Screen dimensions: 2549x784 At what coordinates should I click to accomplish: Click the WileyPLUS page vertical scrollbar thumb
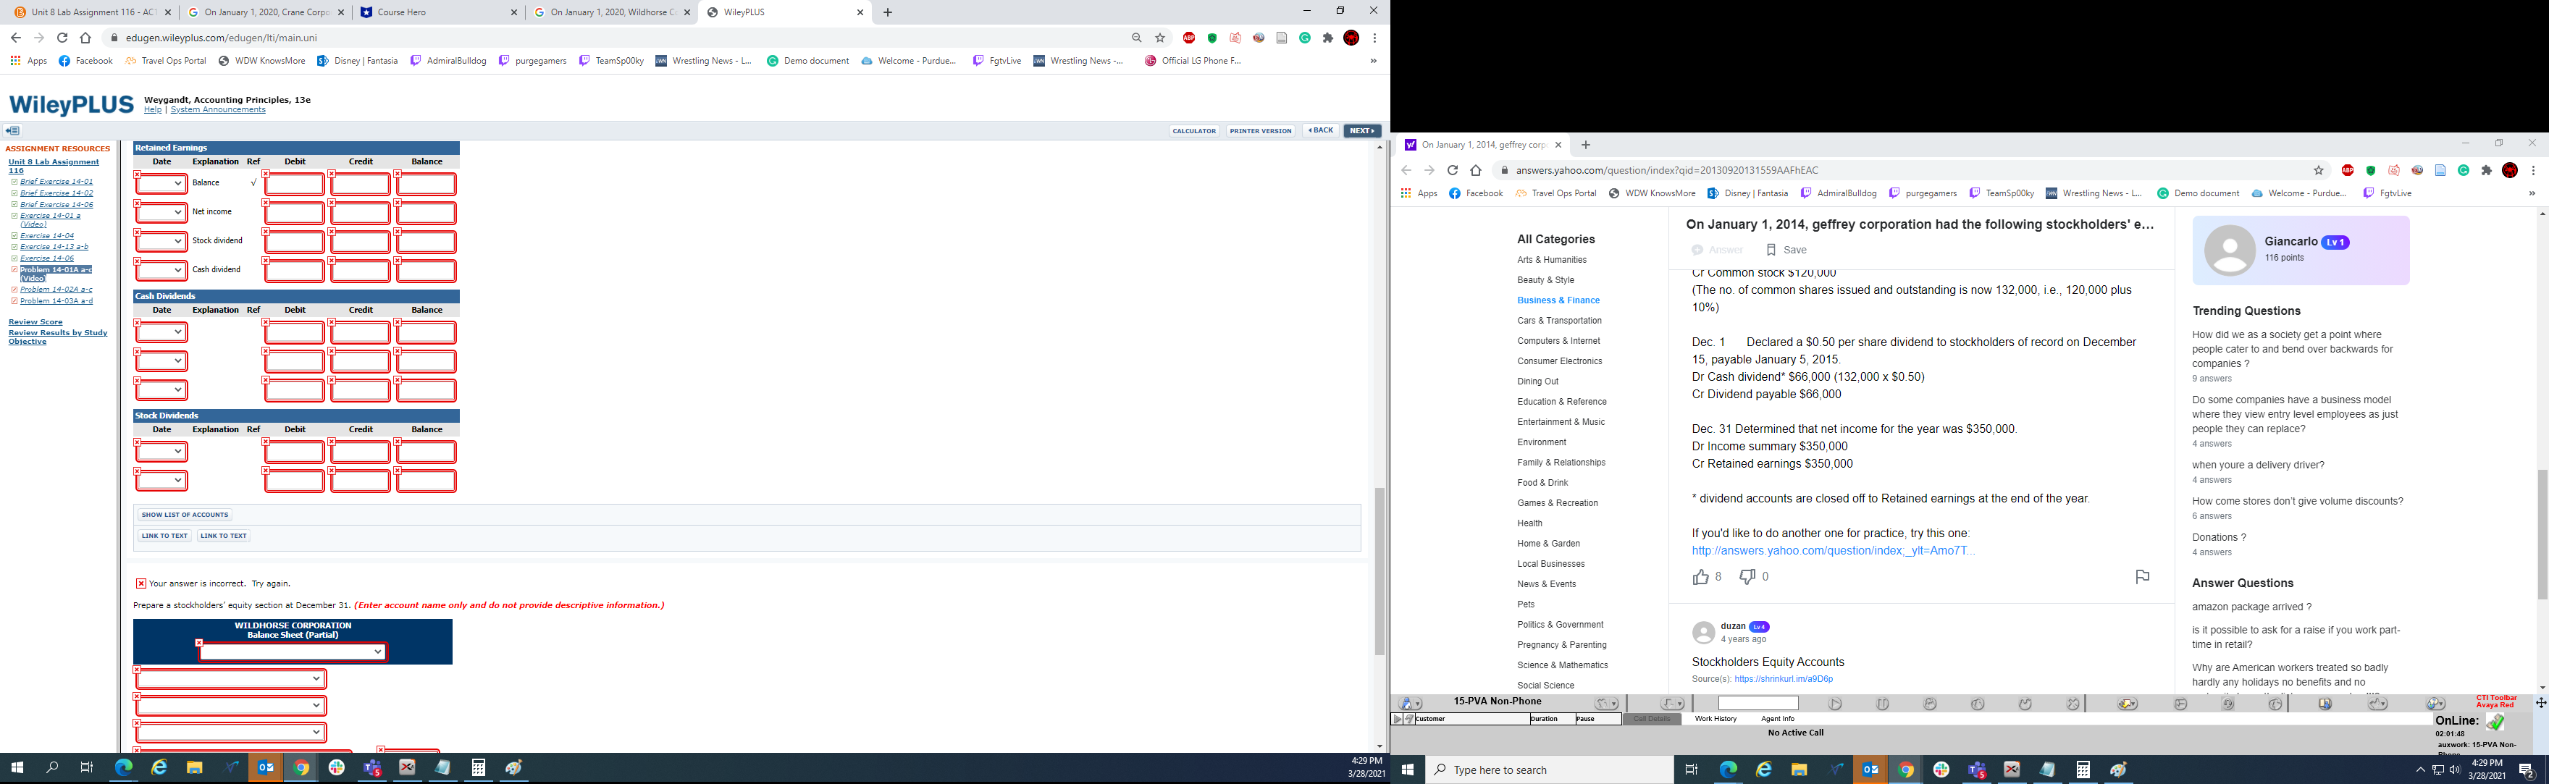pos(1380,570)
